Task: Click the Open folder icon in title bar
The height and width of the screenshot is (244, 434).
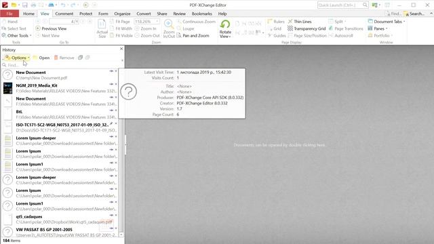Action: 14,5
